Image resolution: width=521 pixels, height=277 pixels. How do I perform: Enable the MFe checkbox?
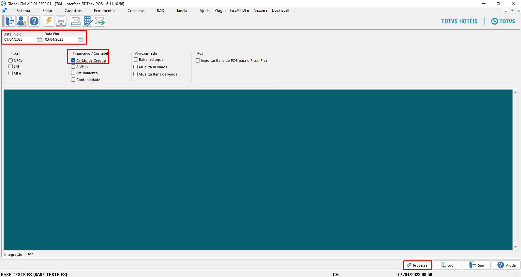tap(10, 73)
